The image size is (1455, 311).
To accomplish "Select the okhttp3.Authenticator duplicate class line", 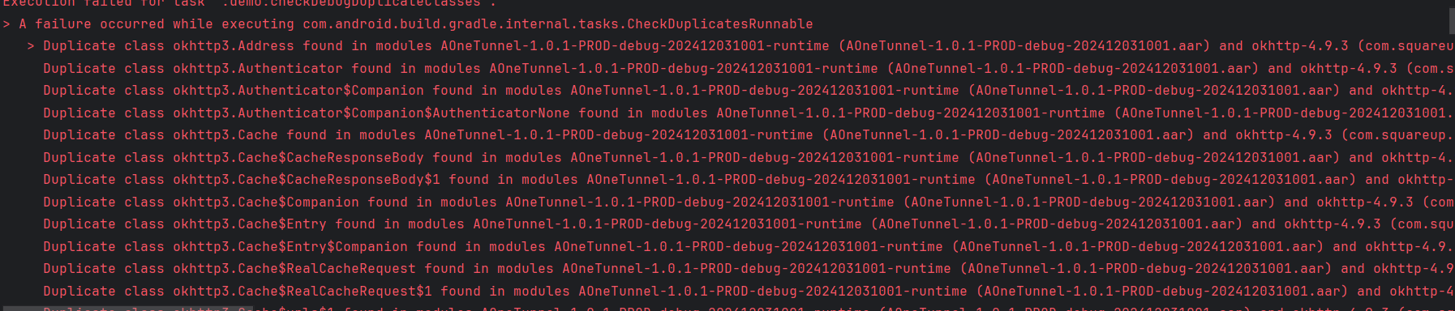I will [x=749, y=69].
